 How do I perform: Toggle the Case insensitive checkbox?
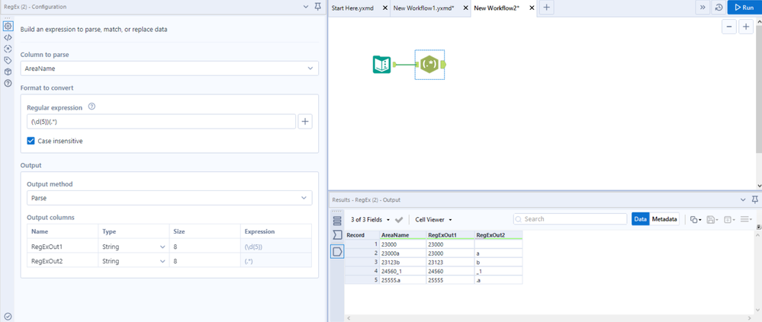click(31, 141)
